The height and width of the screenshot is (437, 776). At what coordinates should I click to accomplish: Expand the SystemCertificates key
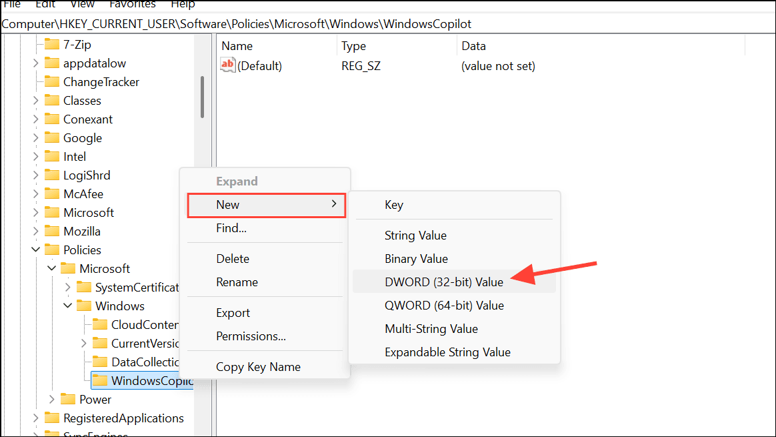pyautogui.click(x=67, y=288)
